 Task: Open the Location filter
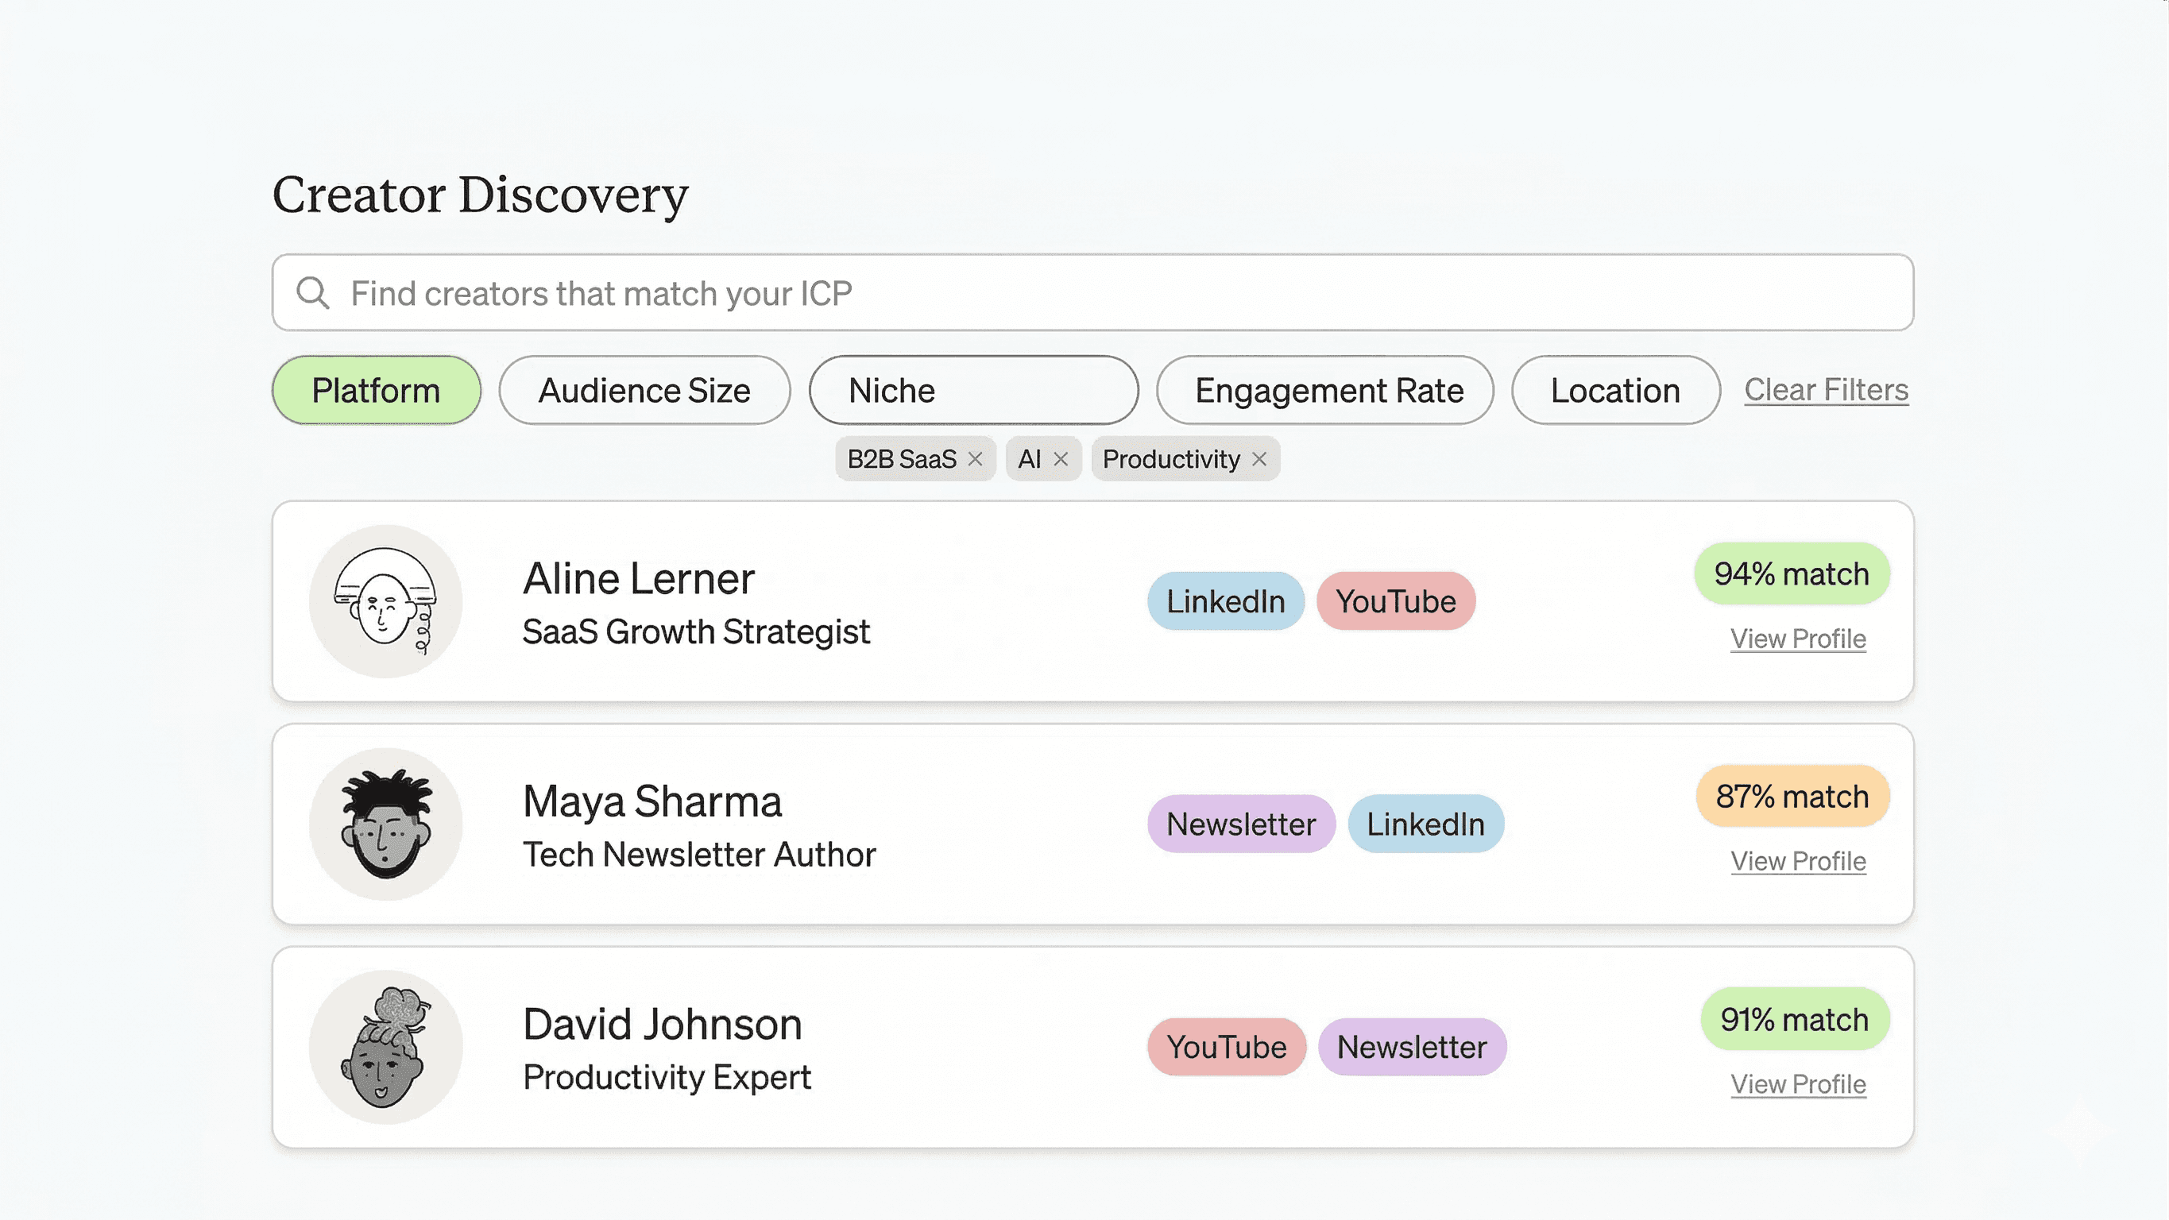pyautogui.click(x=1615, y=391)
